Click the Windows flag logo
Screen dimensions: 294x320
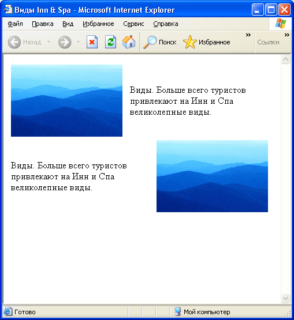(x=281, y=24)
